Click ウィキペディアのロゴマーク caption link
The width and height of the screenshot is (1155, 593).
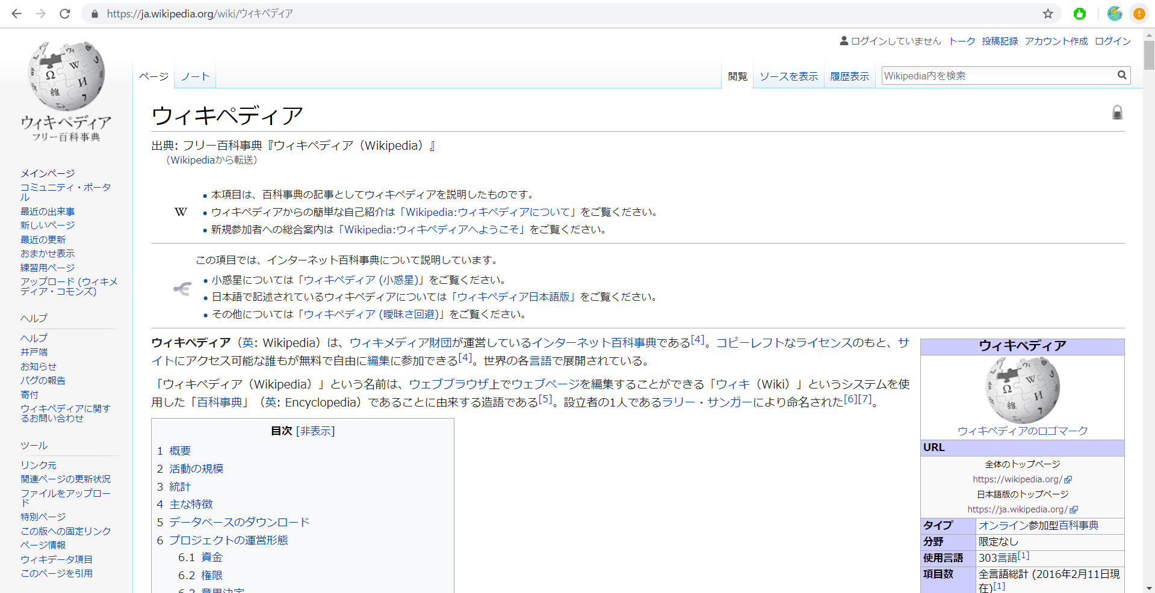click(1023, 431)
